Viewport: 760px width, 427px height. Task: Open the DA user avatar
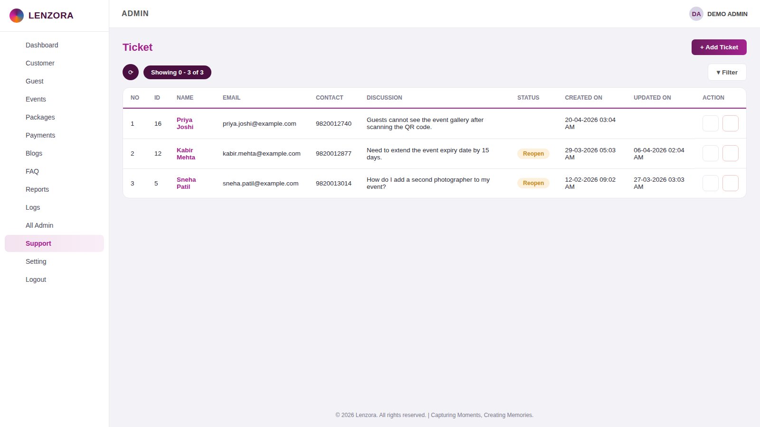tap(696, 14)
